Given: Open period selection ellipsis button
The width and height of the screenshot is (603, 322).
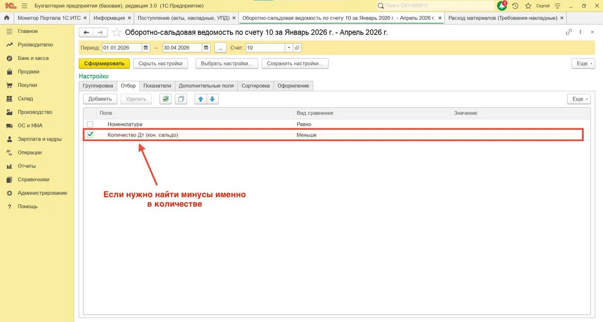Looking at the screenshot, I should click(x=220, y=48).
